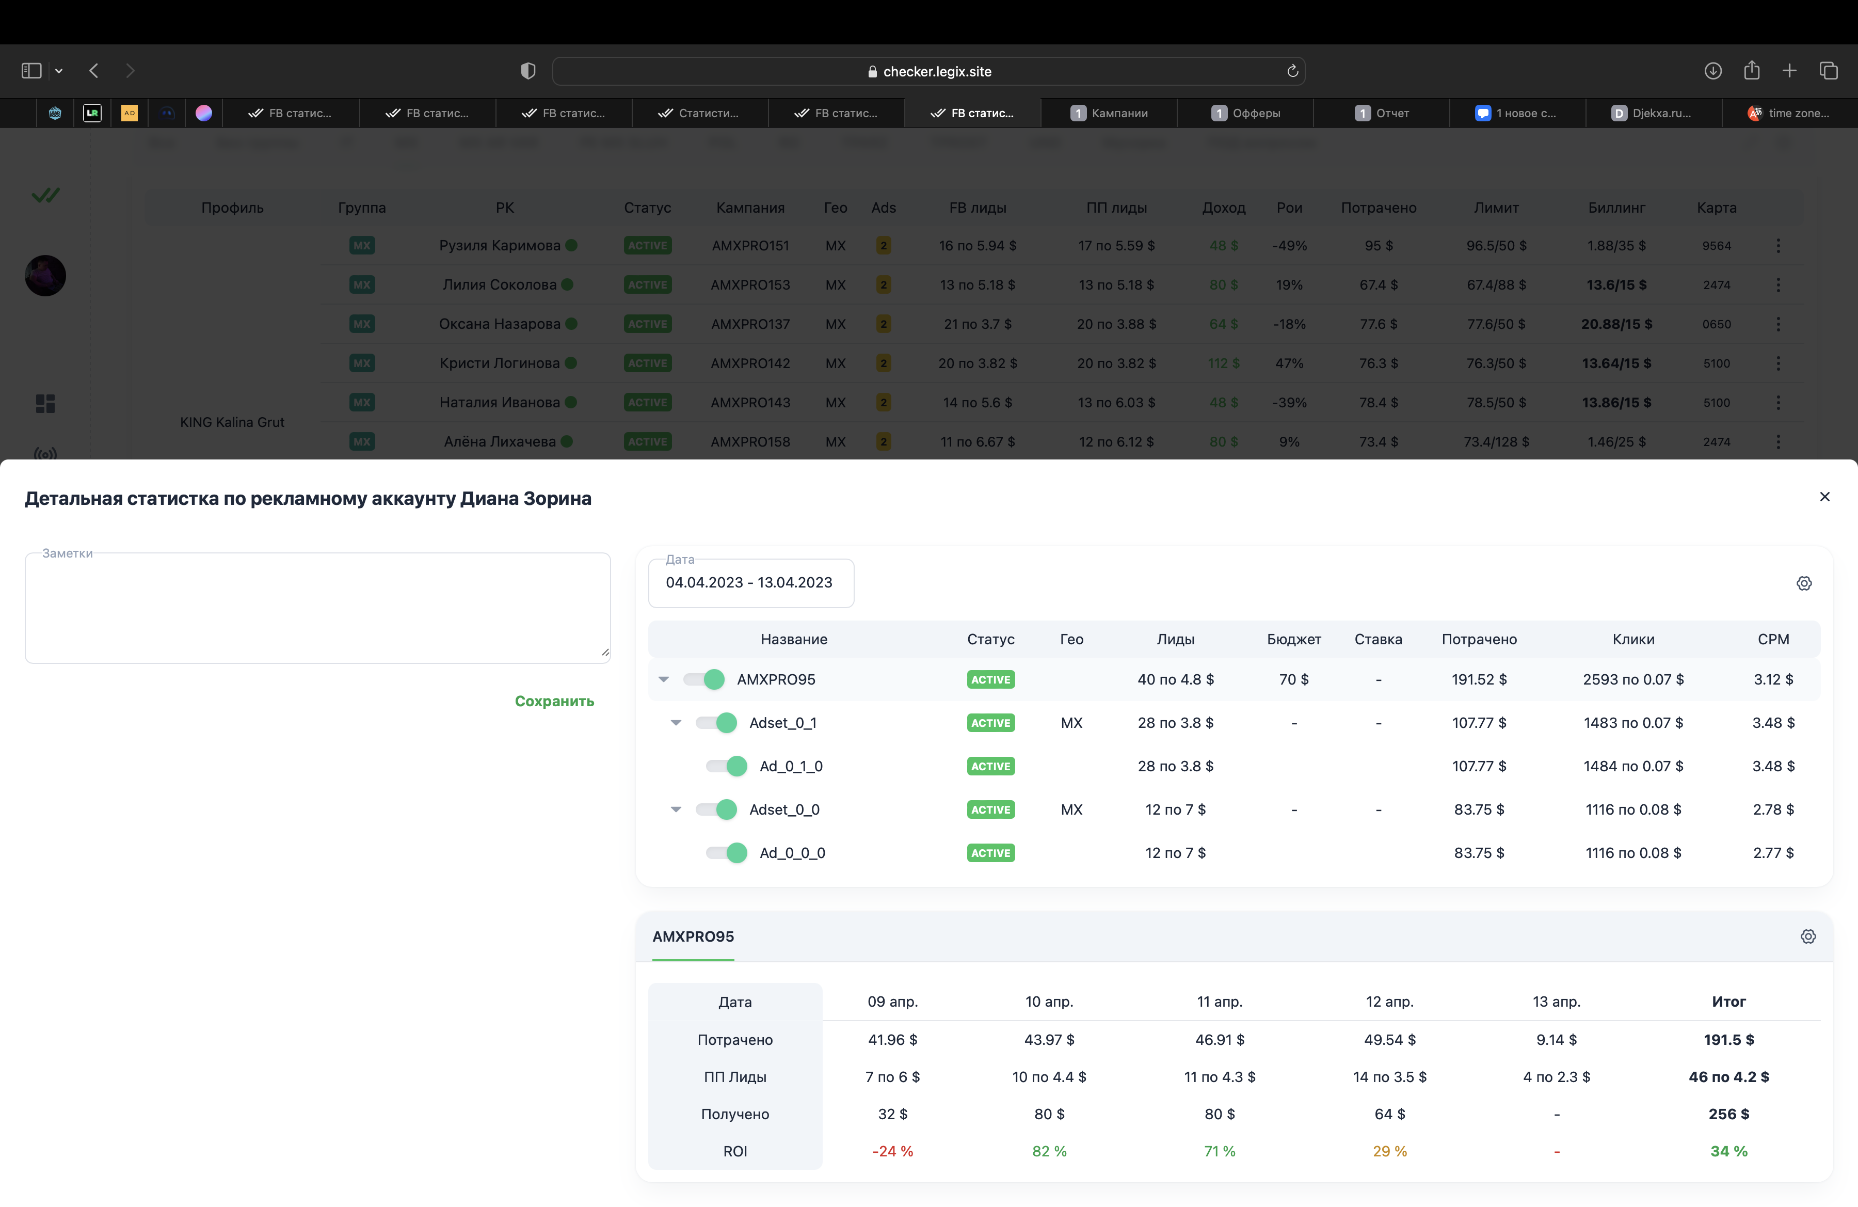Go forward to next page
The height and width of the screenshot is (1207, 1858).
tap(131, 71)
